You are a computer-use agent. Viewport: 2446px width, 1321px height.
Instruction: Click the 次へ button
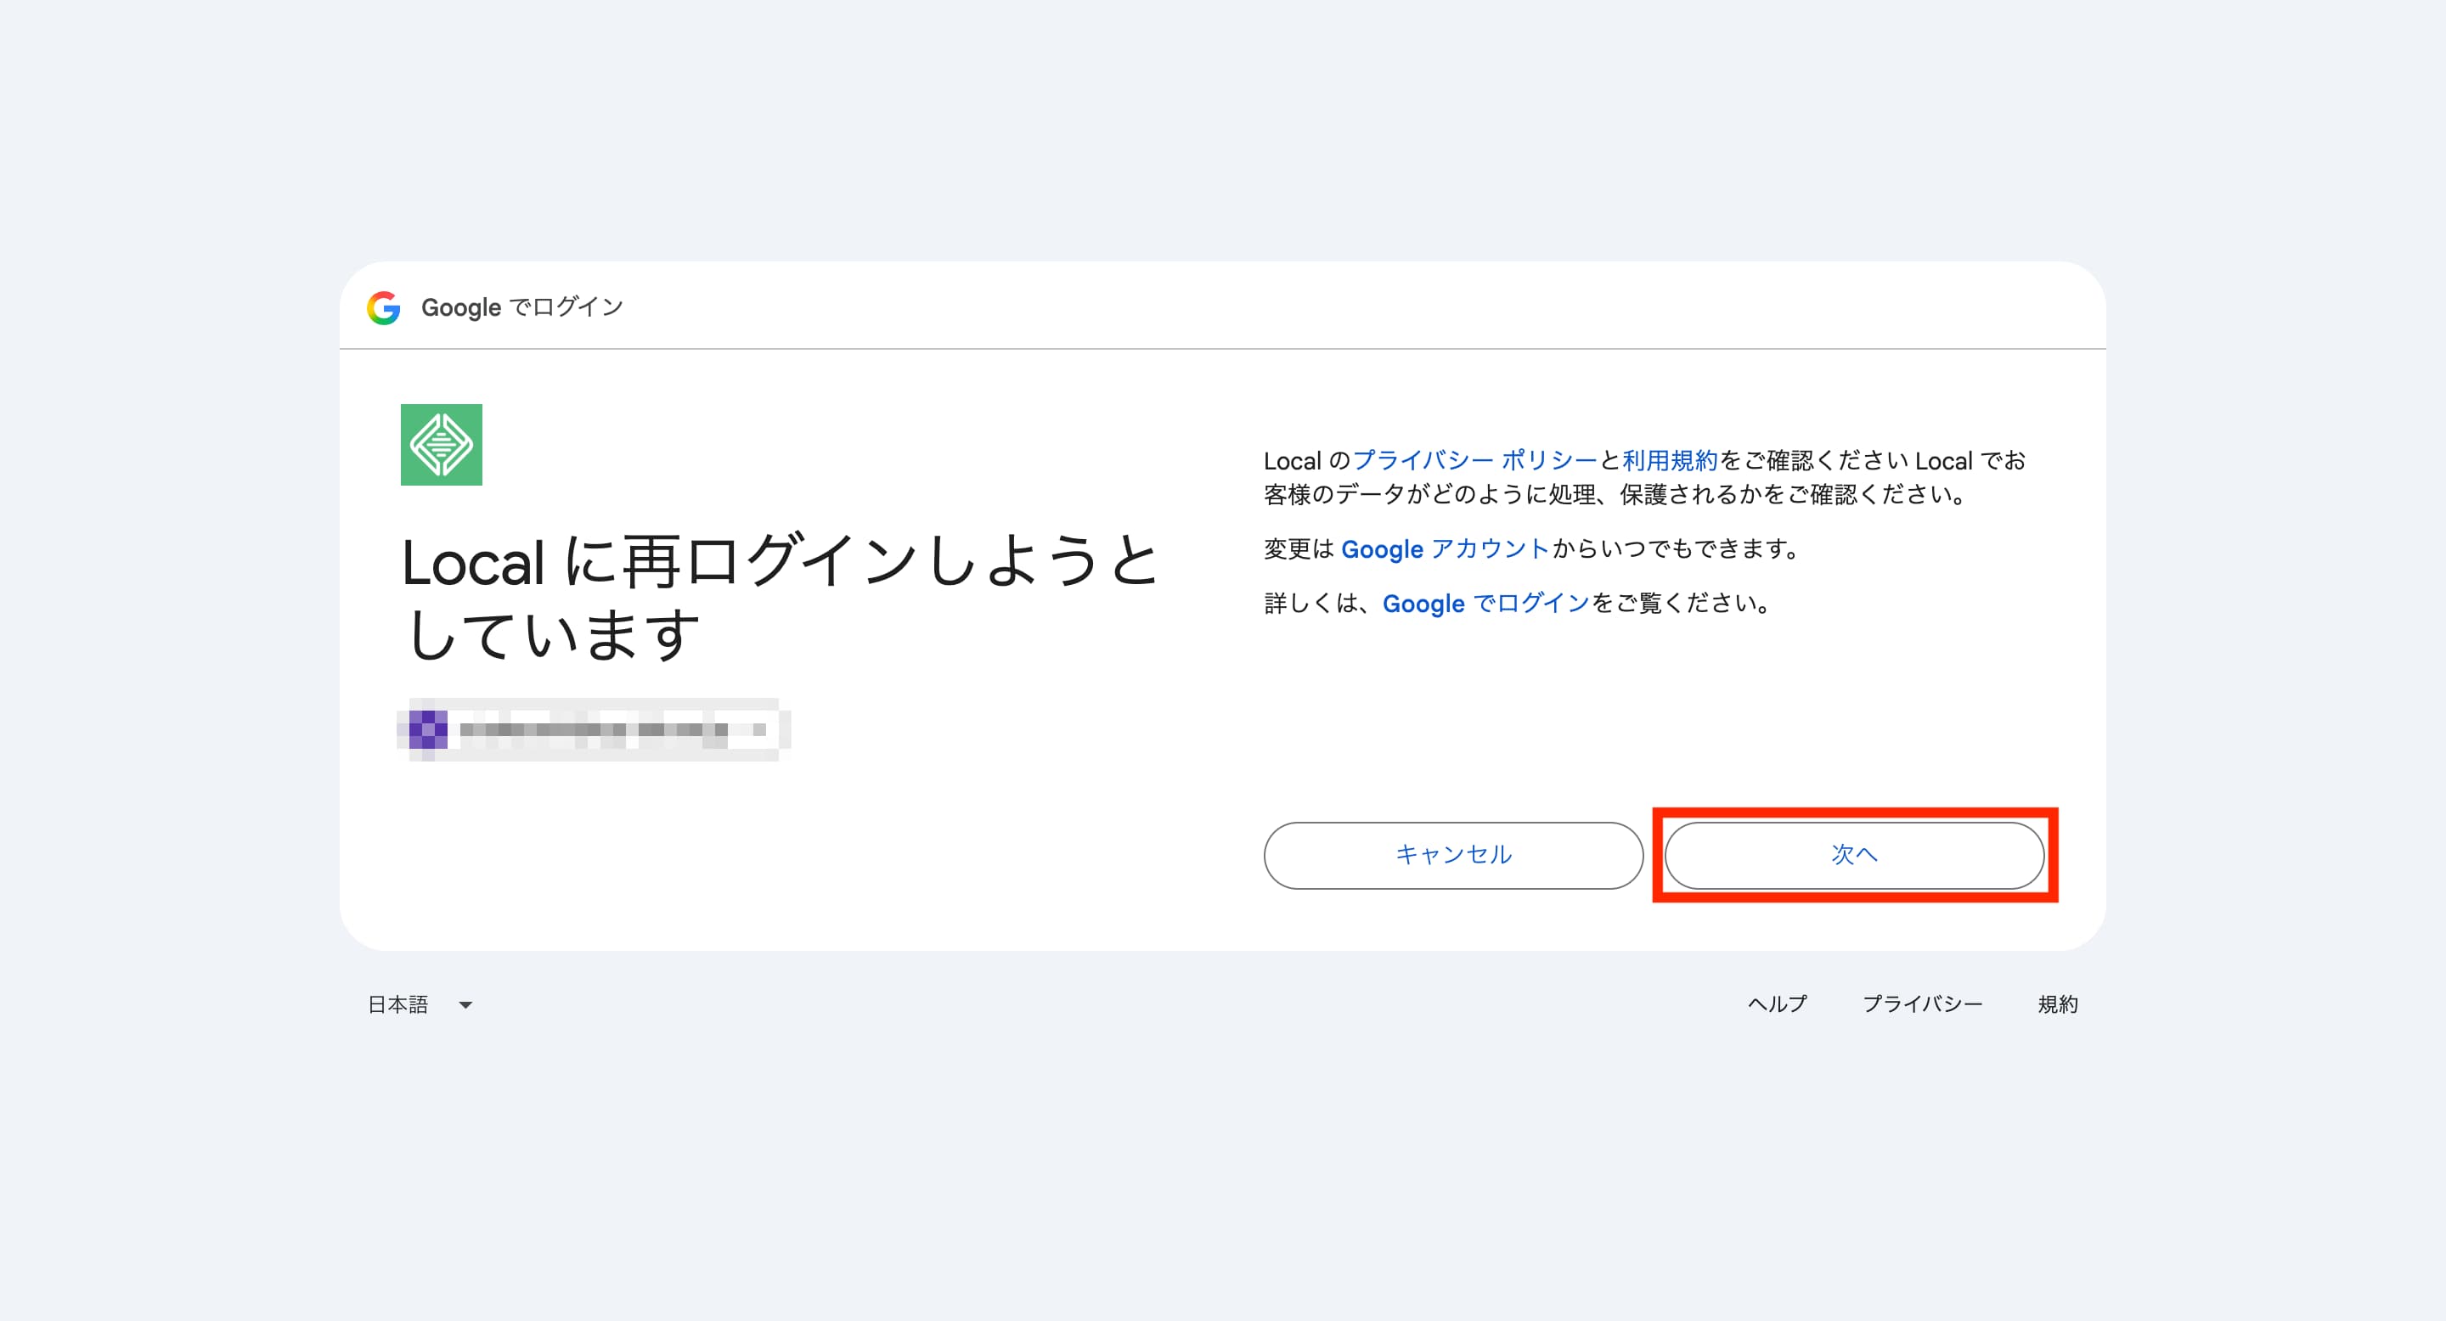(1854, 855)
